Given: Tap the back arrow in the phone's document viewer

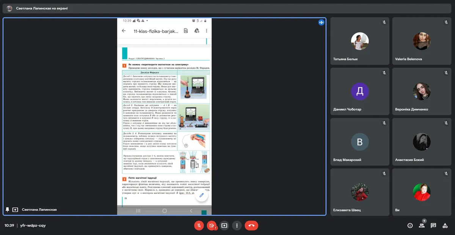Looking at the screenshot, I should [124, 31].
